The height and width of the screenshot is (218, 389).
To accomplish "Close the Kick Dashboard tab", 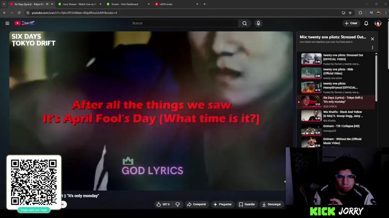I will [149, 4].
